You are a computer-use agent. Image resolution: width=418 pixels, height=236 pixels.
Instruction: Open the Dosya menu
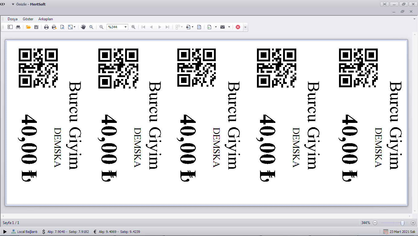click(13, 19)
